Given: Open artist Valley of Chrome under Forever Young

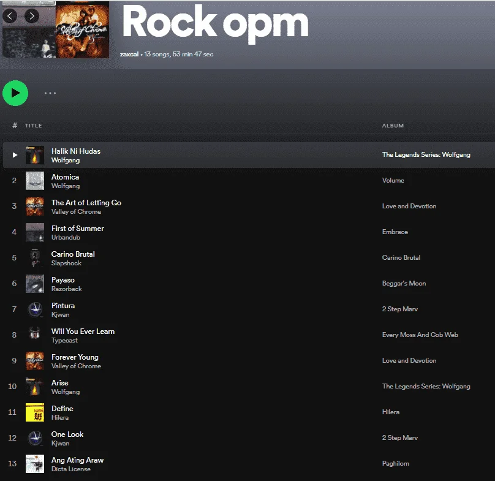Looking at the screenshot, I should (76, 366).
